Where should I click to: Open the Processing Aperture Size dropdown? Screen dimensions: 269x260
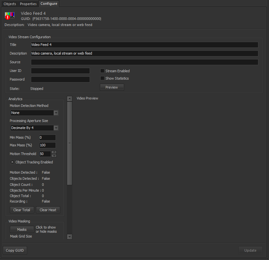34,128
